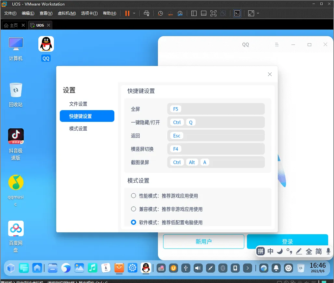Select the 回收站 desktop icon
The width and height of the screenshot is (334, 283).
click(x=16, y=95)
